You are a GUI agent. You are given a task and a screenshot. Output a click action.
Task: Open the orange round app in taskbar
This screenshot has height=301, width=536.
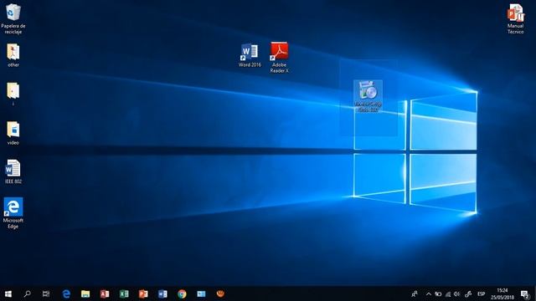tap(220, 293)
